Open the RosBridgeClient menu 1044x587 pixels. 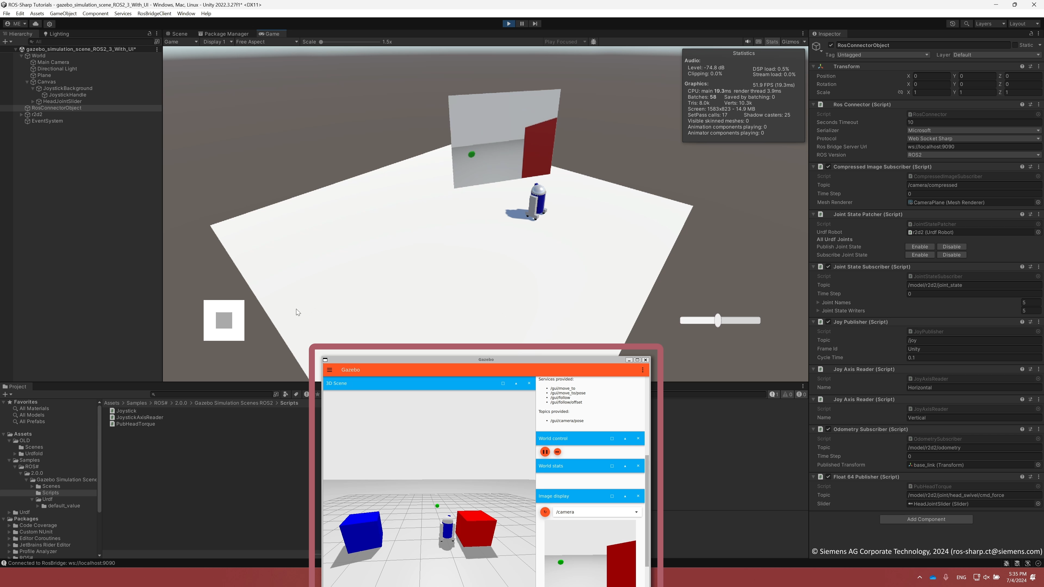pos(154,13)
